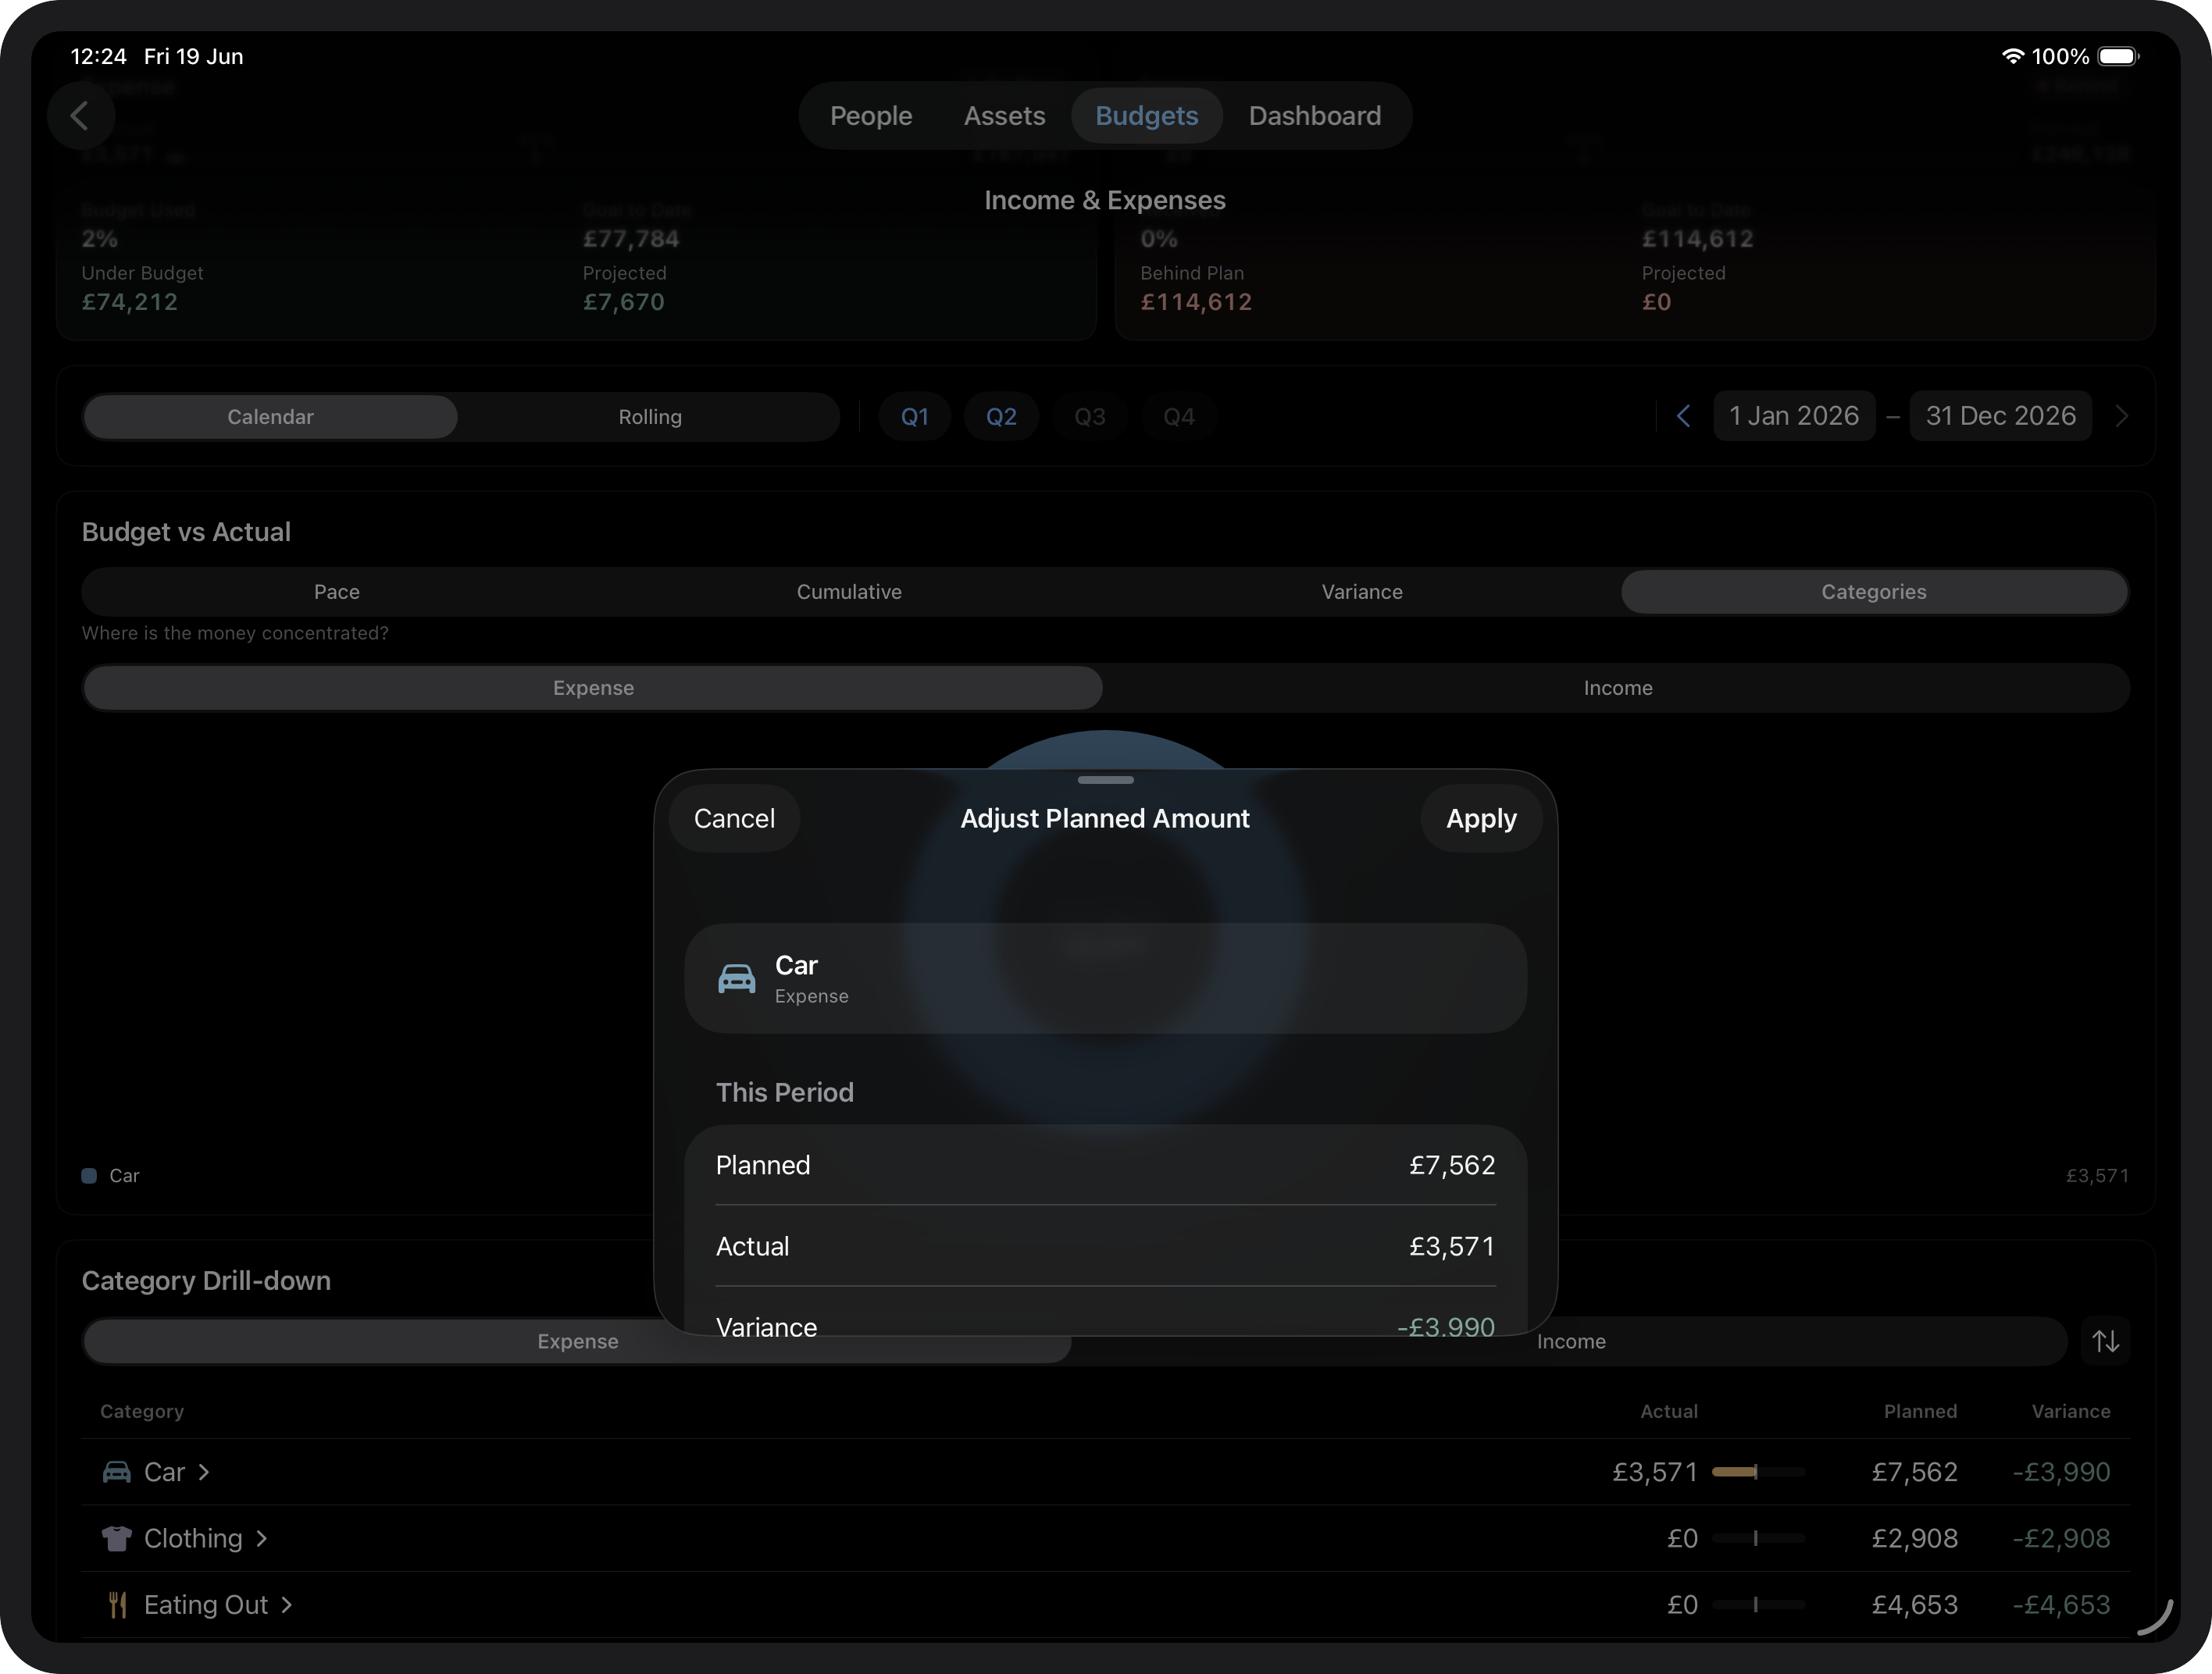
Task: Select Income in Budget vs Actual
Action: [1617, 688]
